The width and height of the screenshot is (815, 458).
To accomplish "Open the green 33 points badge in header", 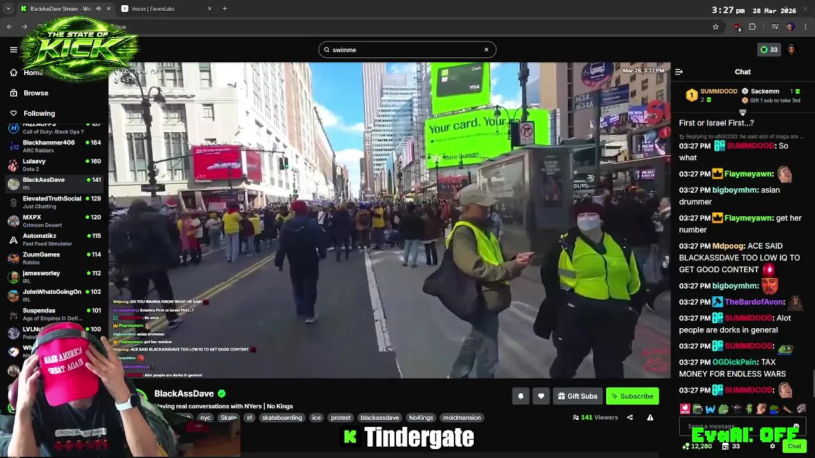I will [x=769, y=50].
